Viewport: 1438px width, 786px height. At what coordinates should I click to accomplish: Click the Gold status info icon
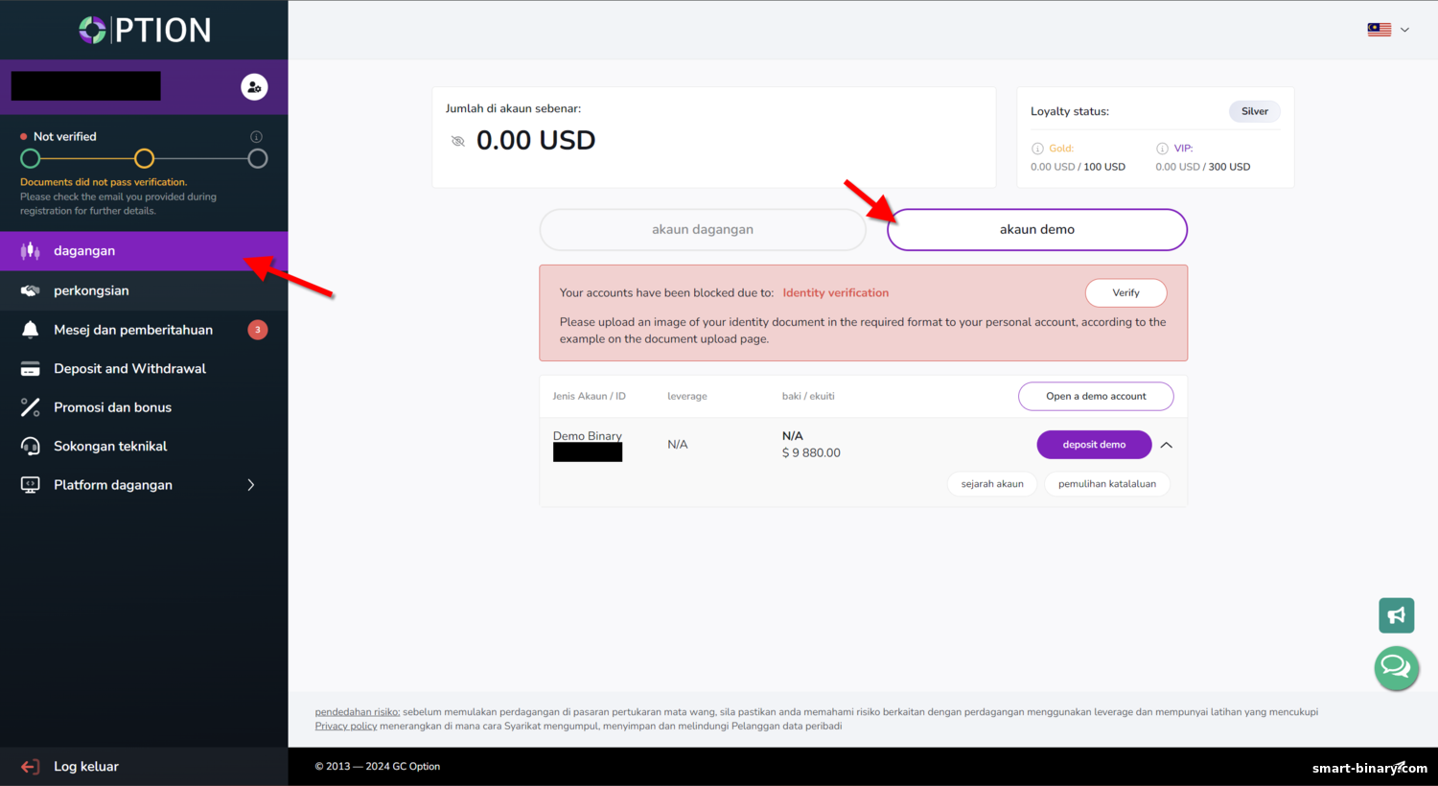[x=1037, y=149]
